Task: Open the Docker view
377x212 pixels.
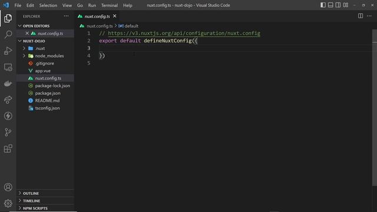Action: click(8, 84)
